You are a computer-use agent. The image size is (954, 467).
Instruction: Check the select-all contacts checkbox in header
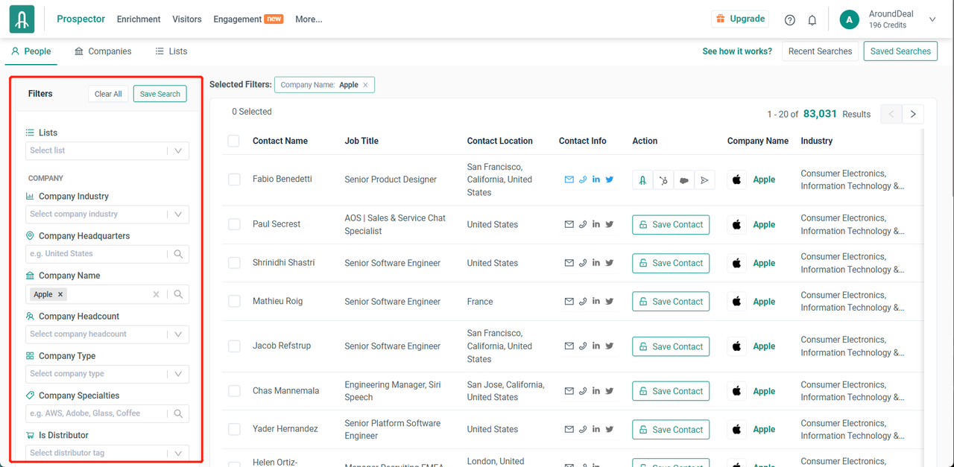(234, 141)
